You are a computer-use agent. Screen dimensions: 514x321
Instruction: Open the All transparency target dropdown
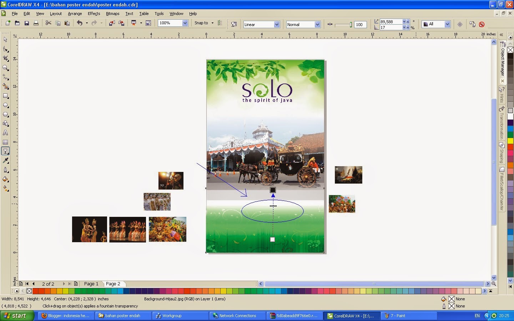[447, 24]
